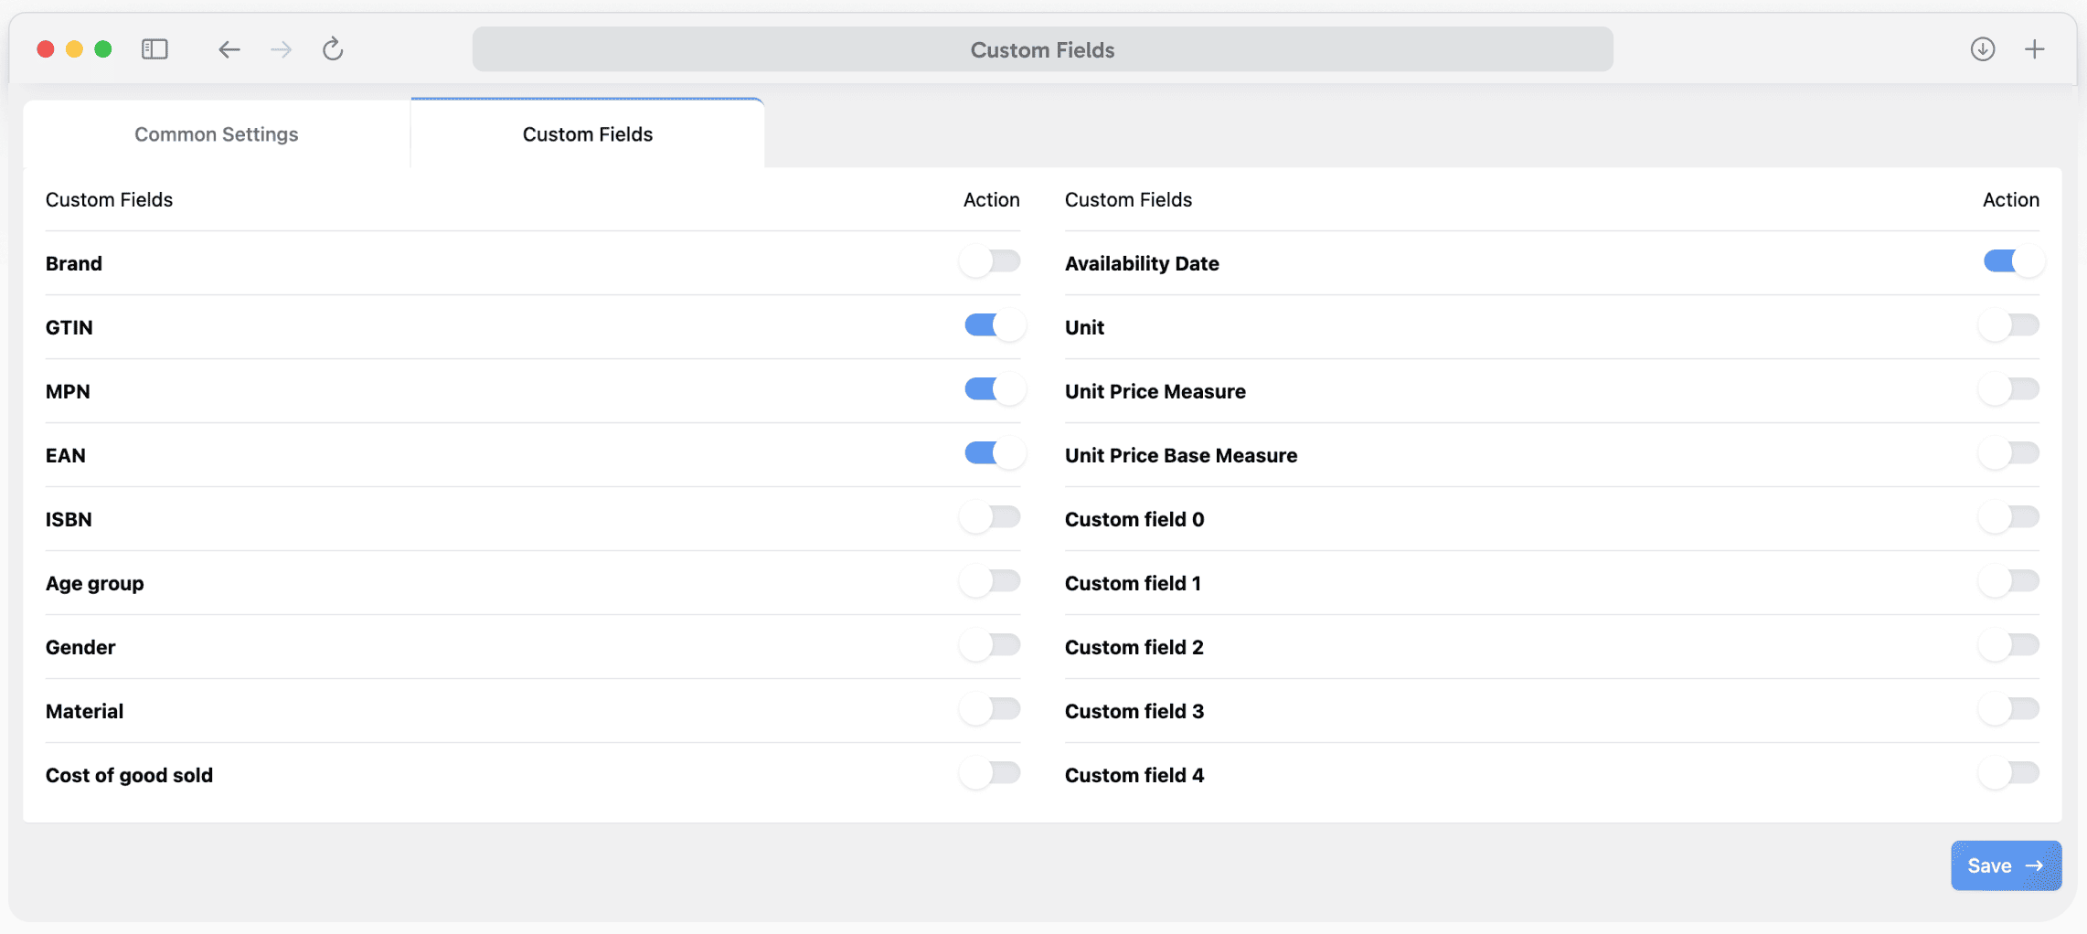Open a new tab with the plus icon
Screen dimensions: 2087x934
click(x=2034, y=49)
